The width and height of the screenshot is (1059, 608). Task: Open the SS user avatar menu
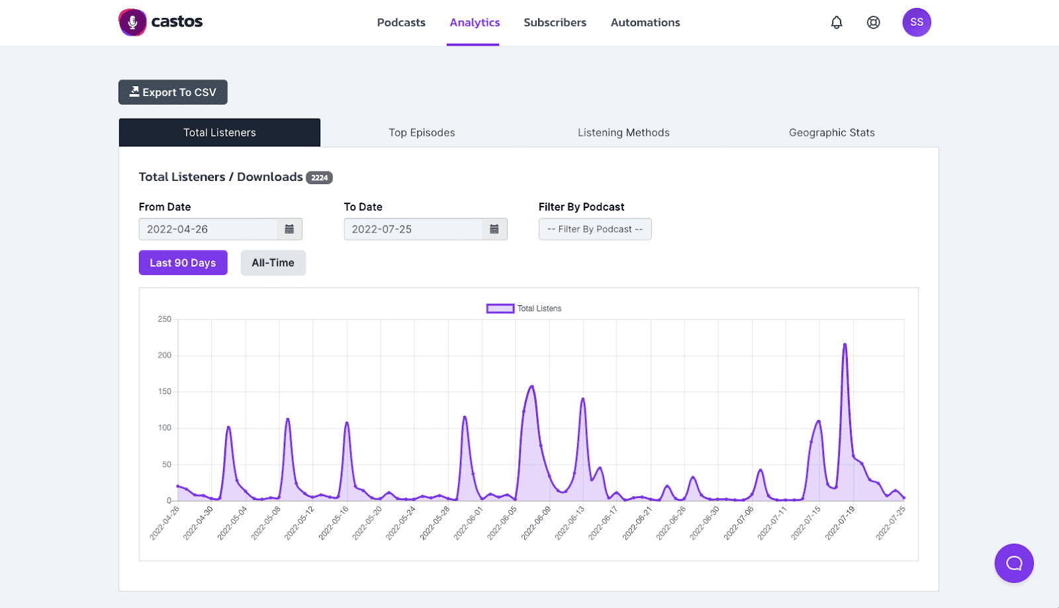[917, 23]
